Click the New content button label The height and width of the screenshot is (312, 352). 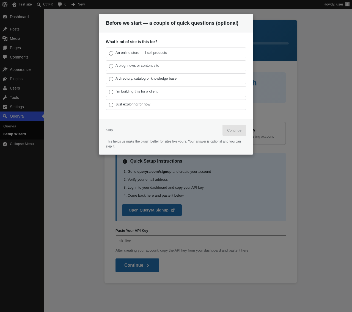pos(81,4)
